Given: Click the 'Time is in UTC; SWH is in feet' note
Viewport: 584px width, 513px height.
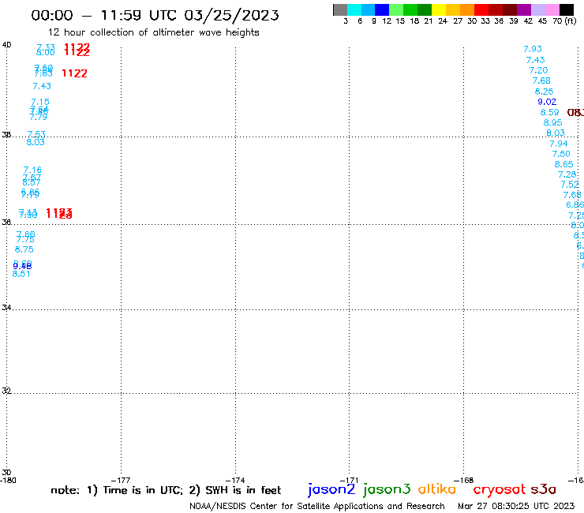Looking at the screenshot, I should 166,490.
